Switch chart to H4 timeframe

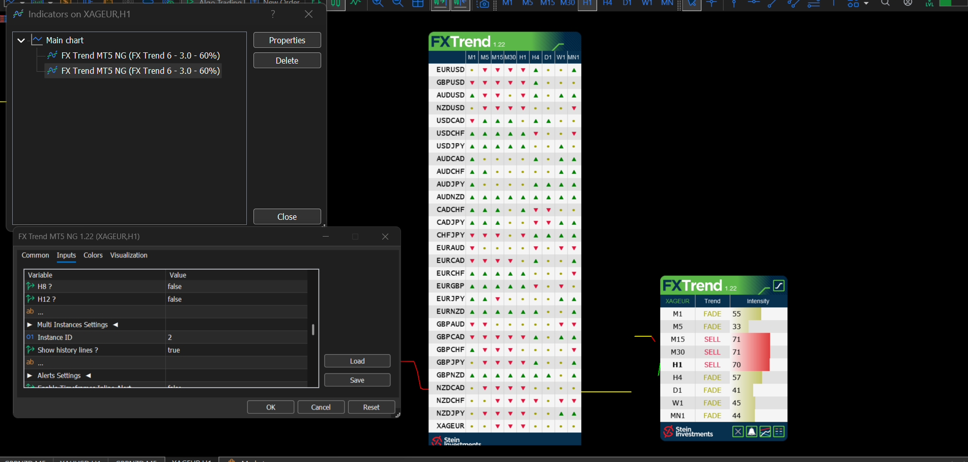tap(607, 3)
